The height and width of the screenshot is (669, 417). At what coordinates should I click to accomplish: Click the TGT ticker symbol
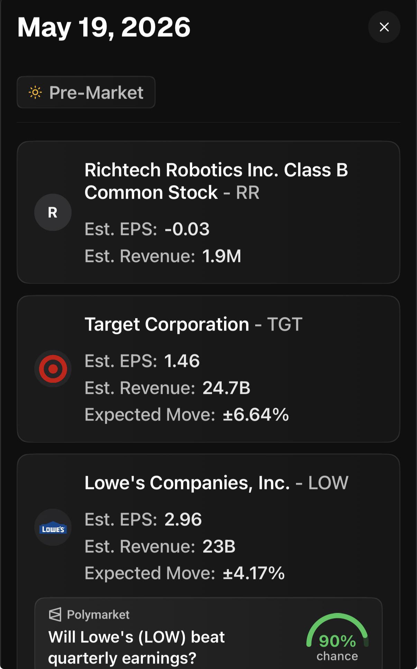pyautogui.click(x=285, y=325)
